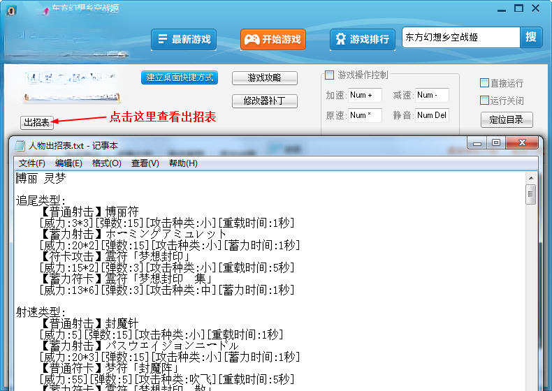Image resolution: width=552 pixels, height=391 pixels.
Task: Click the line starting [威力:55]
Action: pyautogui.click(x=167, y=379)
